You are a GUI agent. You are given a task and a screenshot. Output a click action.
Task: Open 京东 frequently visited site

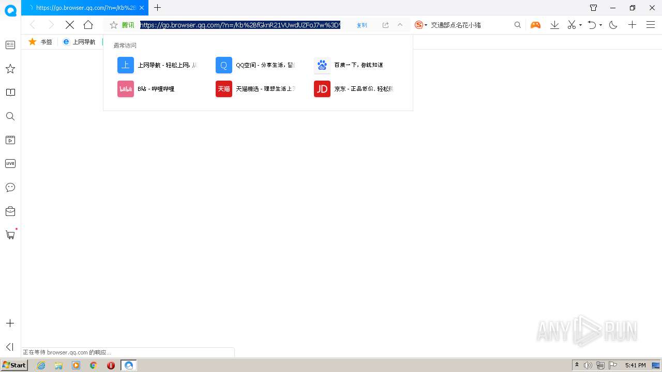click(x=354, y=89)
